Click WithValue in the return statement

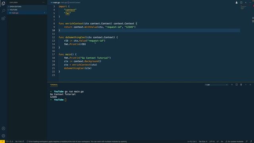91,27
